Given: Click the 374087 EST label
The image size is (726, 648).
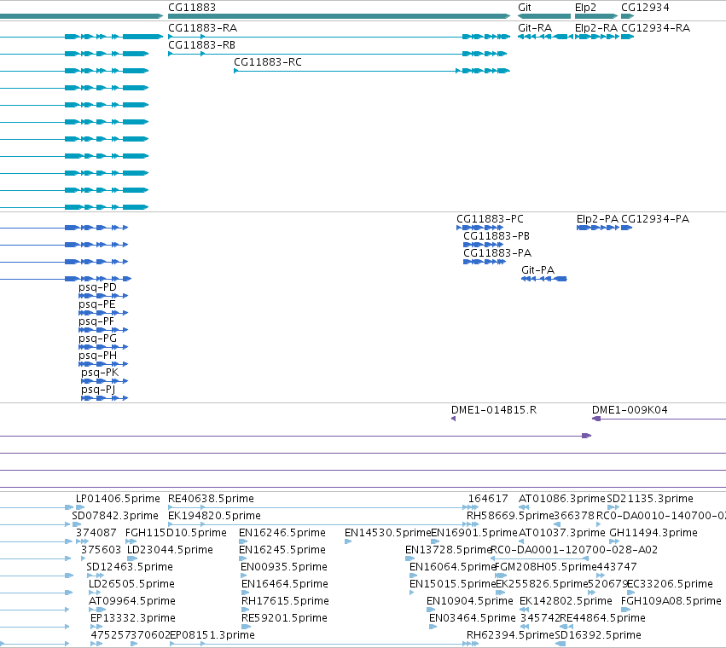Looking at the screenshot, I should 96,533.
